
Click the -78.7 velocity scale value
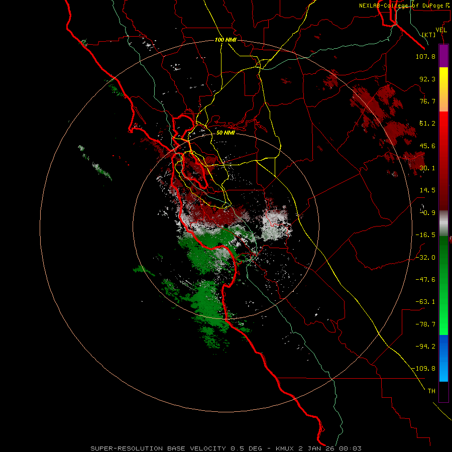425,324
